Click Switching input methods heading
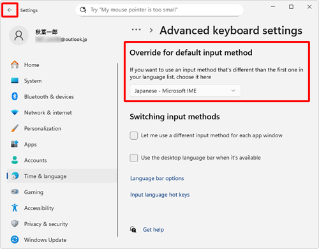Viewport: 319px width, 249px height. 175,117
